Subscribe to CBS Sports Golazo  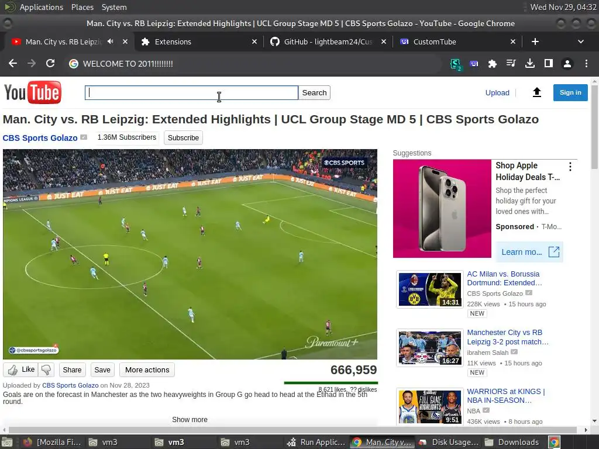[183, 137]
